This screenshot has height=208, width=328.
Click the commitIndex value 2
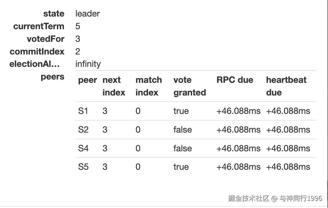pyautogui.click(x=78, y=51)
